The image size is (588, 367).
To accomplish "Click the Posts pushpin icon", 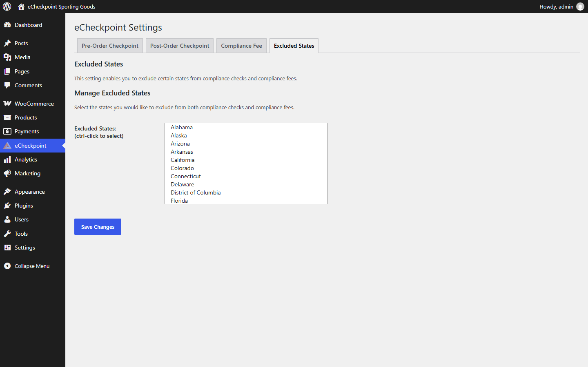I will (x=7, y=43).
